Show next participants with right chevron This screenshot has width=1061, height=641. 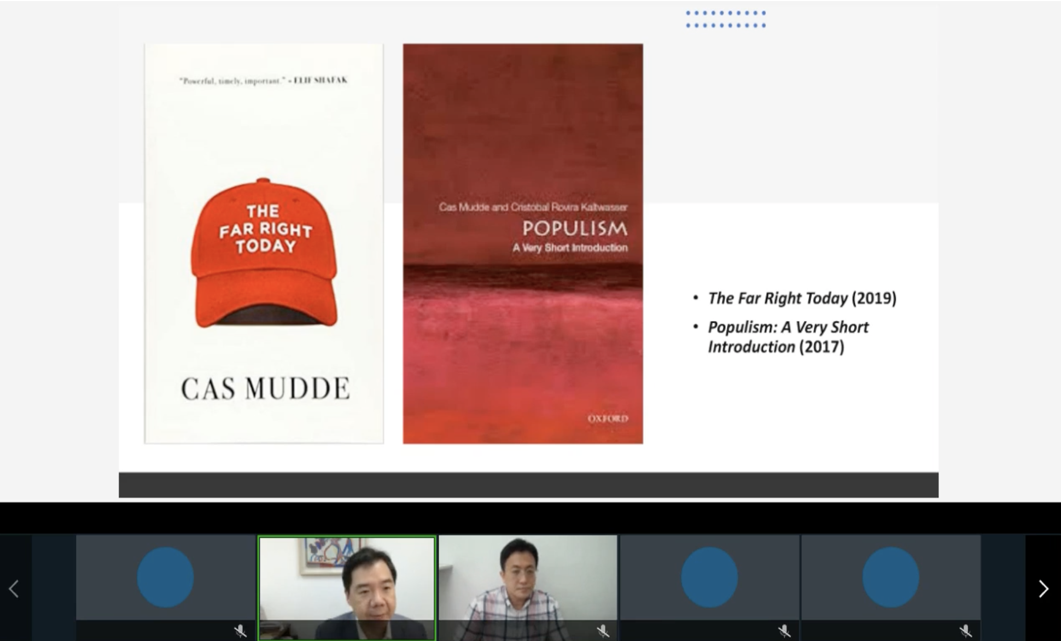coord(1043,588)
